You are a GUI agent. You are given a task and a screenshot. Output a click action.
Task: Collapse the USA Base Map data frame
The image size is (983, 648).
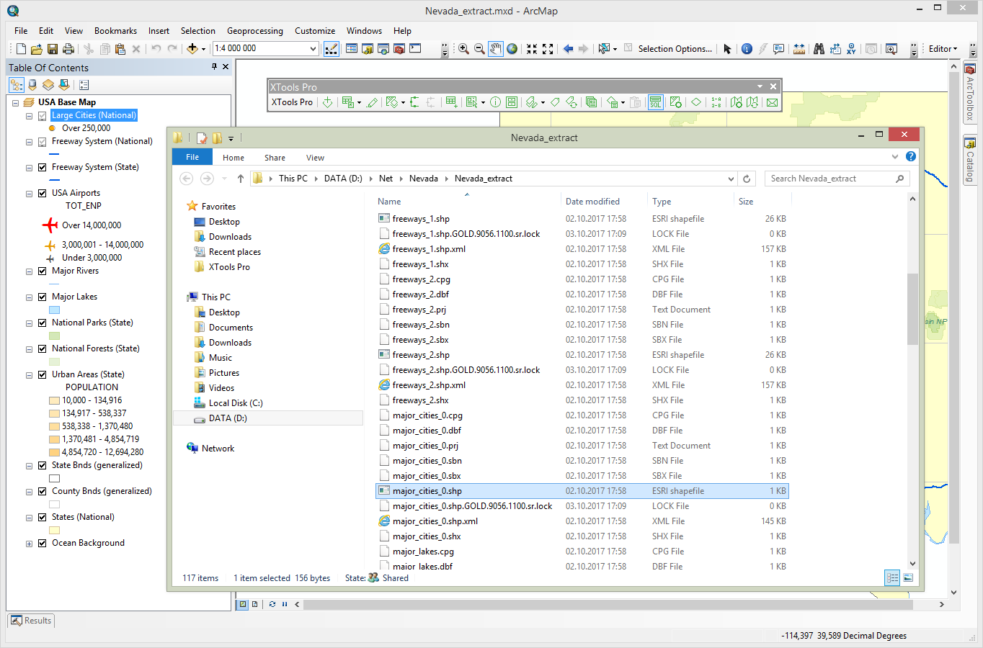click(16, 103)
